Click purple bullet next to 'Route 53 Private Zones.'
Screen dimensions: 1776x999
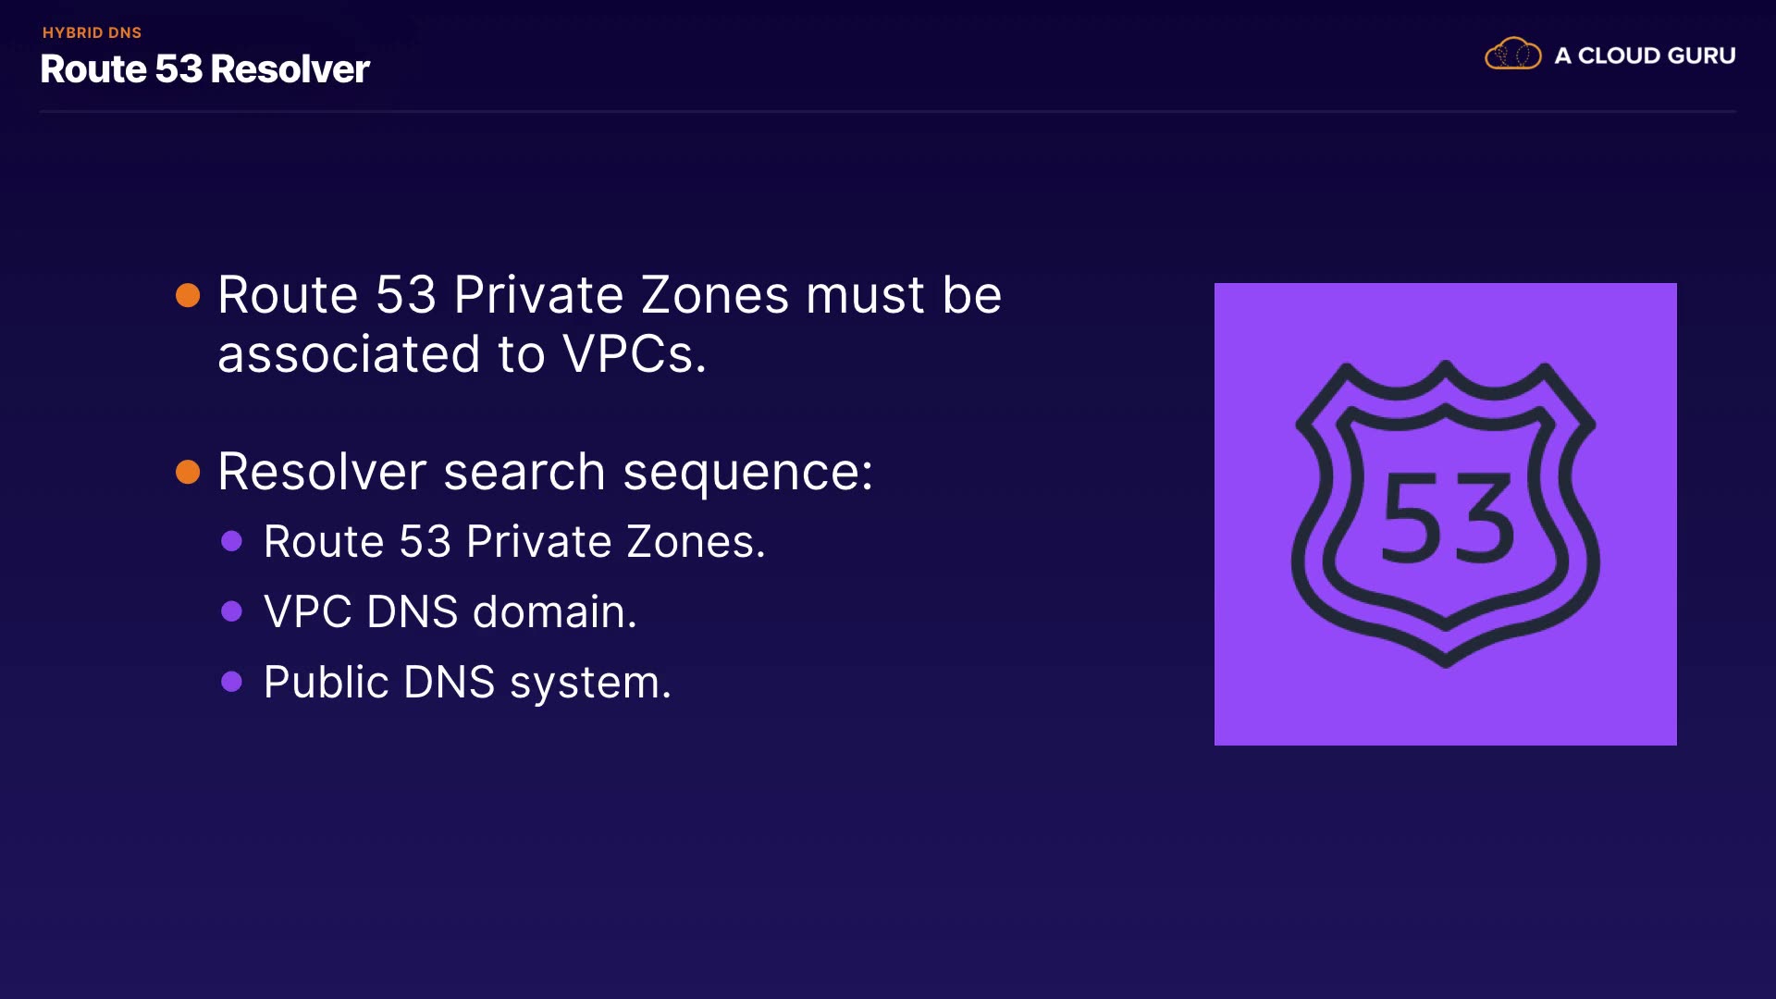pyautogui.click(x=231, y=541)
